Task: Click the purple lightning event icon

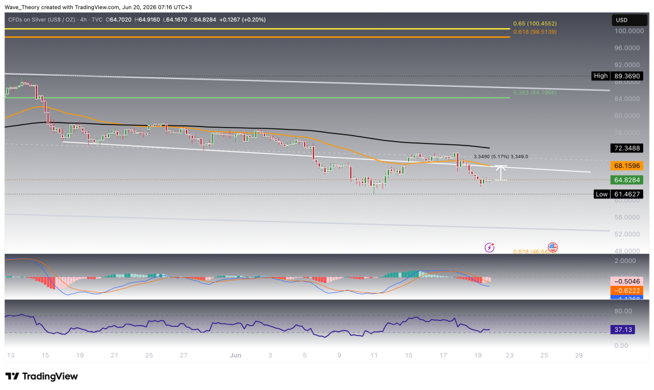Action: [489, 248]
